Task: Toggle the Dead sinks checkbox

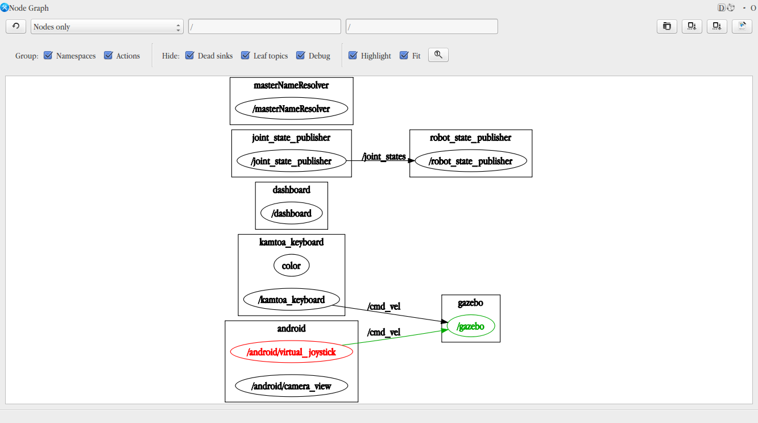Action: coord(190,55)
